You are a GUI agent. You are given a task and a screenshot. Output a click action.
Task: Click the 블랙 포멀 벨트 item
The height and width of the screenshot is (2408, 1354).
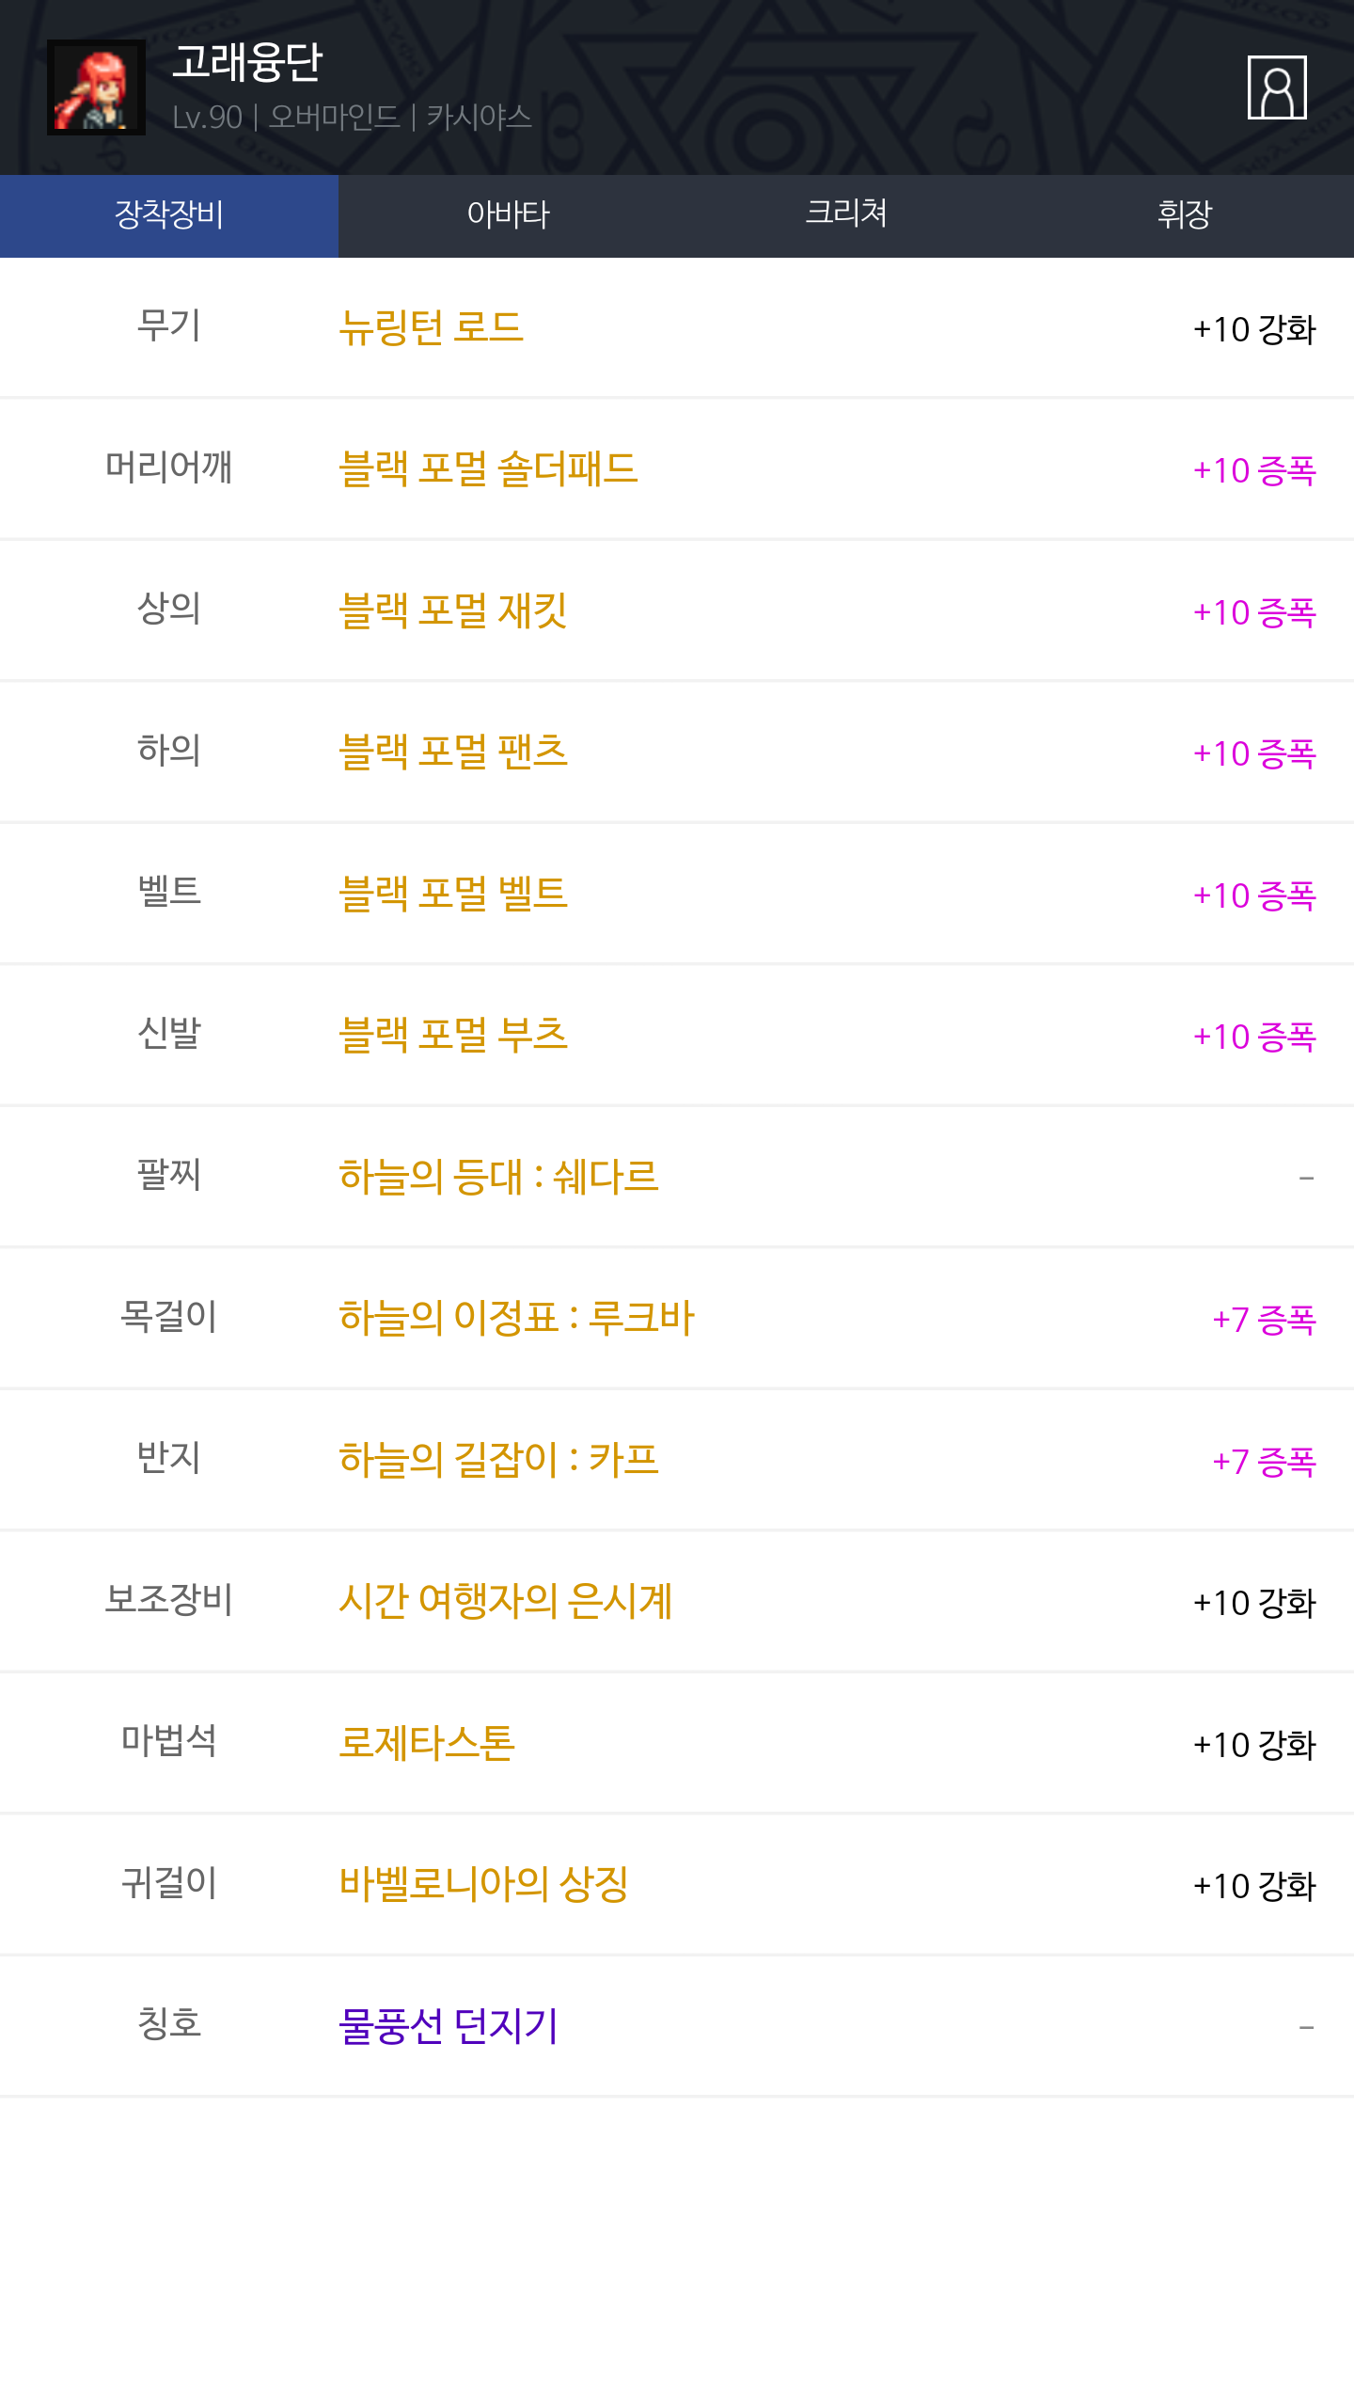coord(452,895)
